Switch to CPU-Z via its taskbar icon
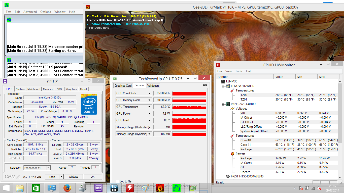This screenshot has width=344, height=193. pyautogui.click(x=98, y=188)
